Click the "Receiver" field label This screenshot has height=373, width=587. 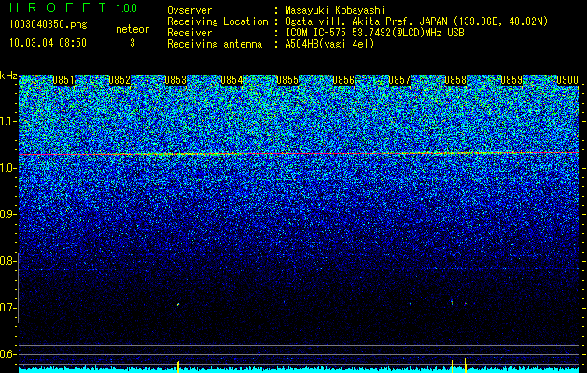189,33
